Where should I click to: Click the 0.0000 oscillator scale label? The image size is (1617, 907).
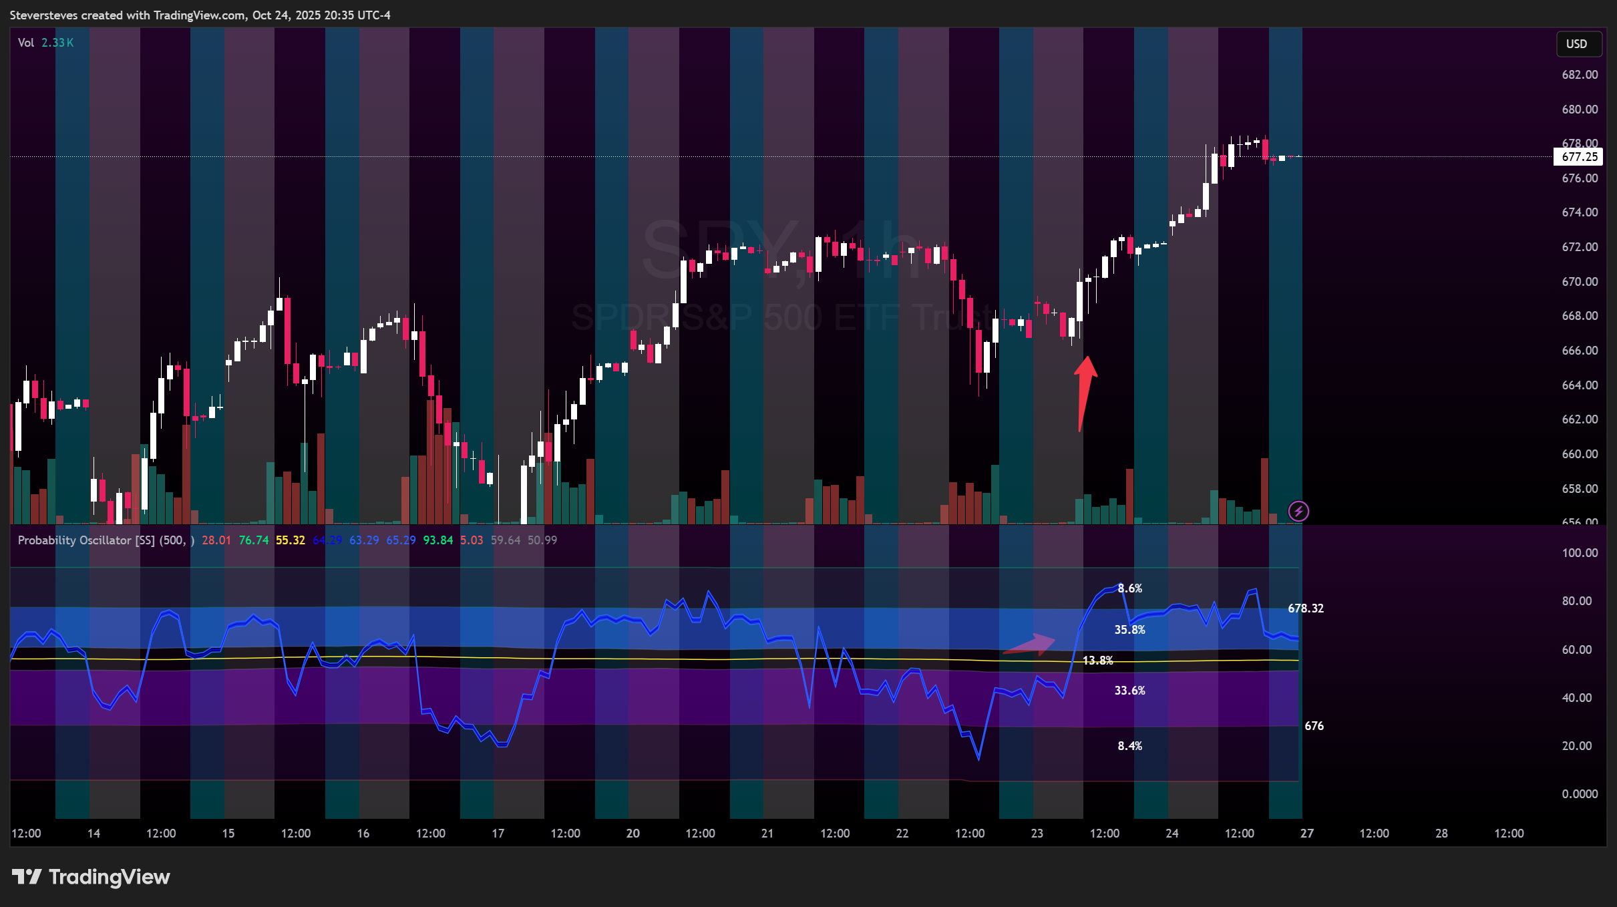[1580, 794]
